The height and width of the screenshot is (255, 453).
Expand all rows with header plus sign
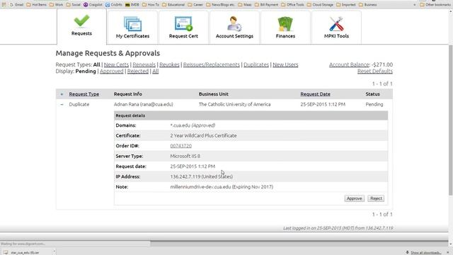(62, 94)
